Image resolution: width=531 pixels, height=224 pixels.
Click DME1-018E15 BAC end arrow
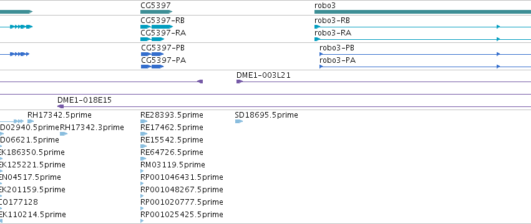[x=61, y=106]
